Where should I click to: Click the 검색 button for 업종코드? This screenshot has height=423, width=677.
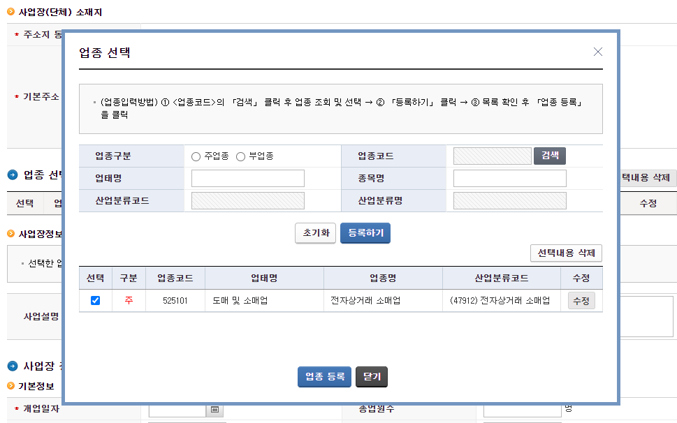pos(550,156)
